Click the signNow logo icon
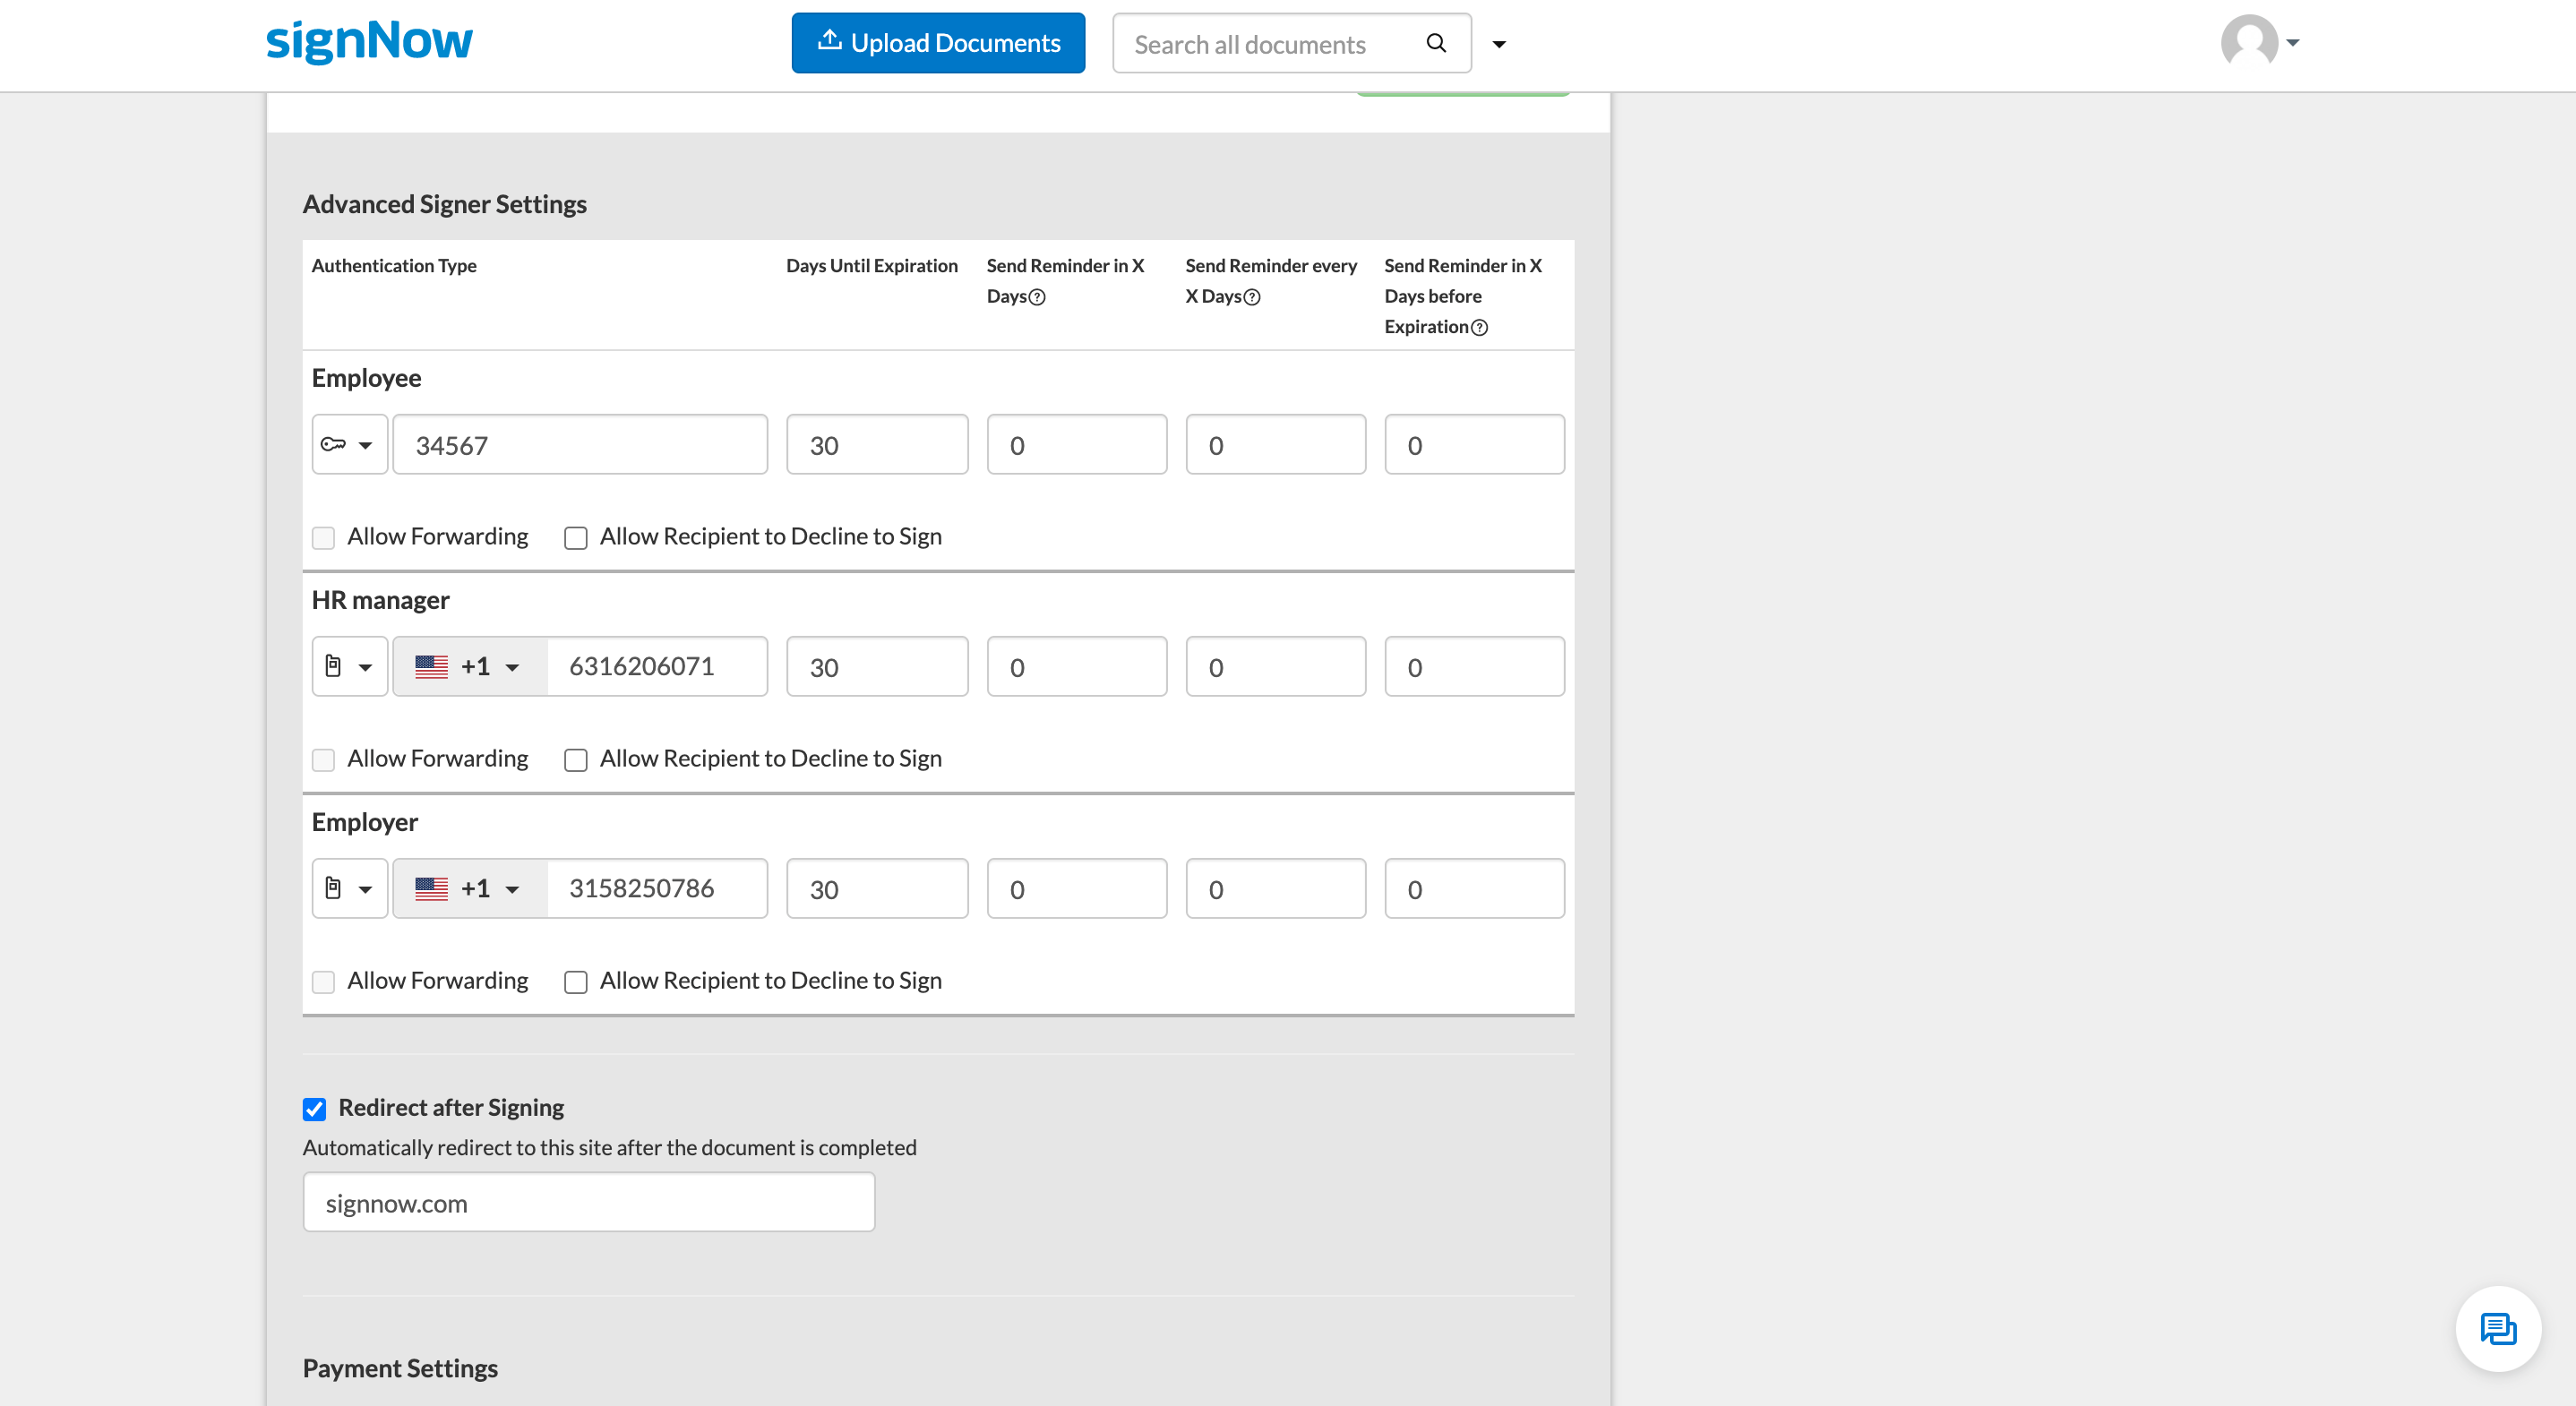The width and height of the screenshot is (2576, 1406). point(373,43)
